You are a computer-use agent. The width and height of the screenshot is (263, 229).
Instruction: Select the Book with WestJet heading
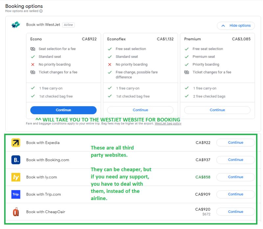pos(43,25)
